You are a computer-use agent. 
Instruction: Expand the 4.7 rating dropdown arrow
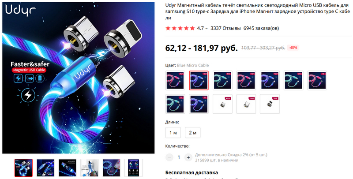tap(207, 29)
